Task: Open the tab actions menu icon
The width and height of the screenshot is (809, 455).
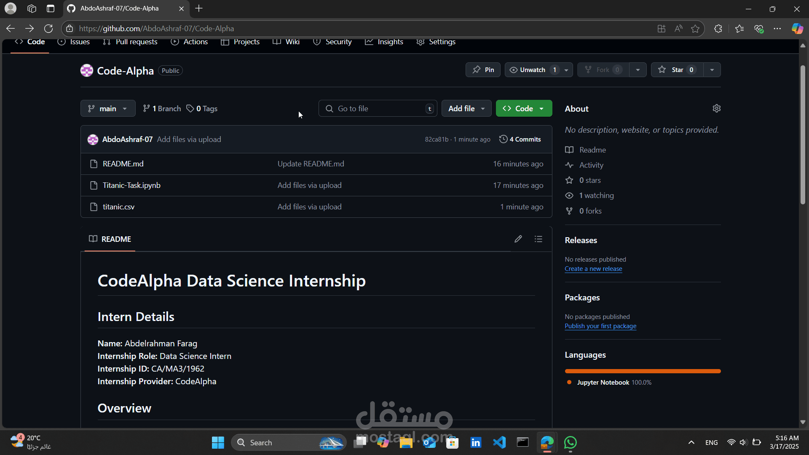Action: click(51, 8)
